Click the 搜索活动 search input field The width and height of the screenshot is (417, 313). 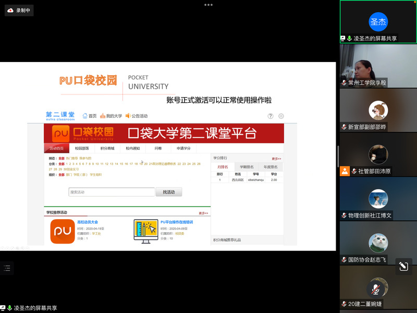click(x=112, y=192)
